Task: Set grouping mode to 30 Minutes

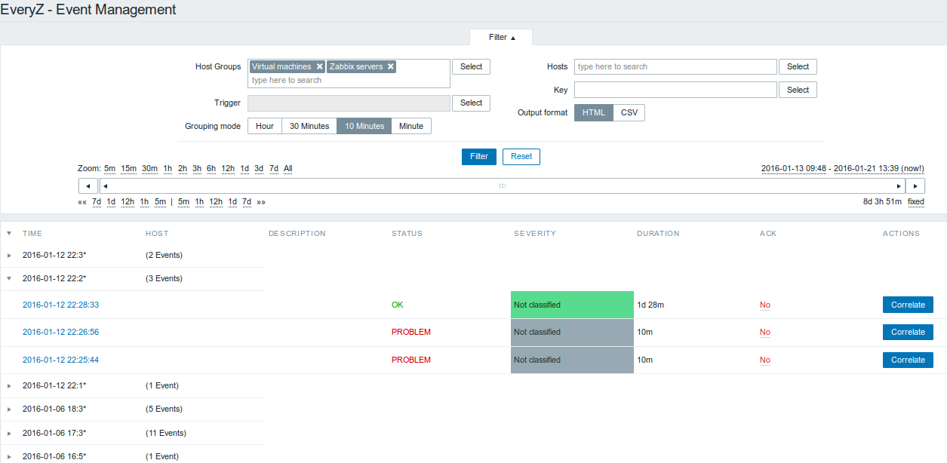Action: (309, 126)
